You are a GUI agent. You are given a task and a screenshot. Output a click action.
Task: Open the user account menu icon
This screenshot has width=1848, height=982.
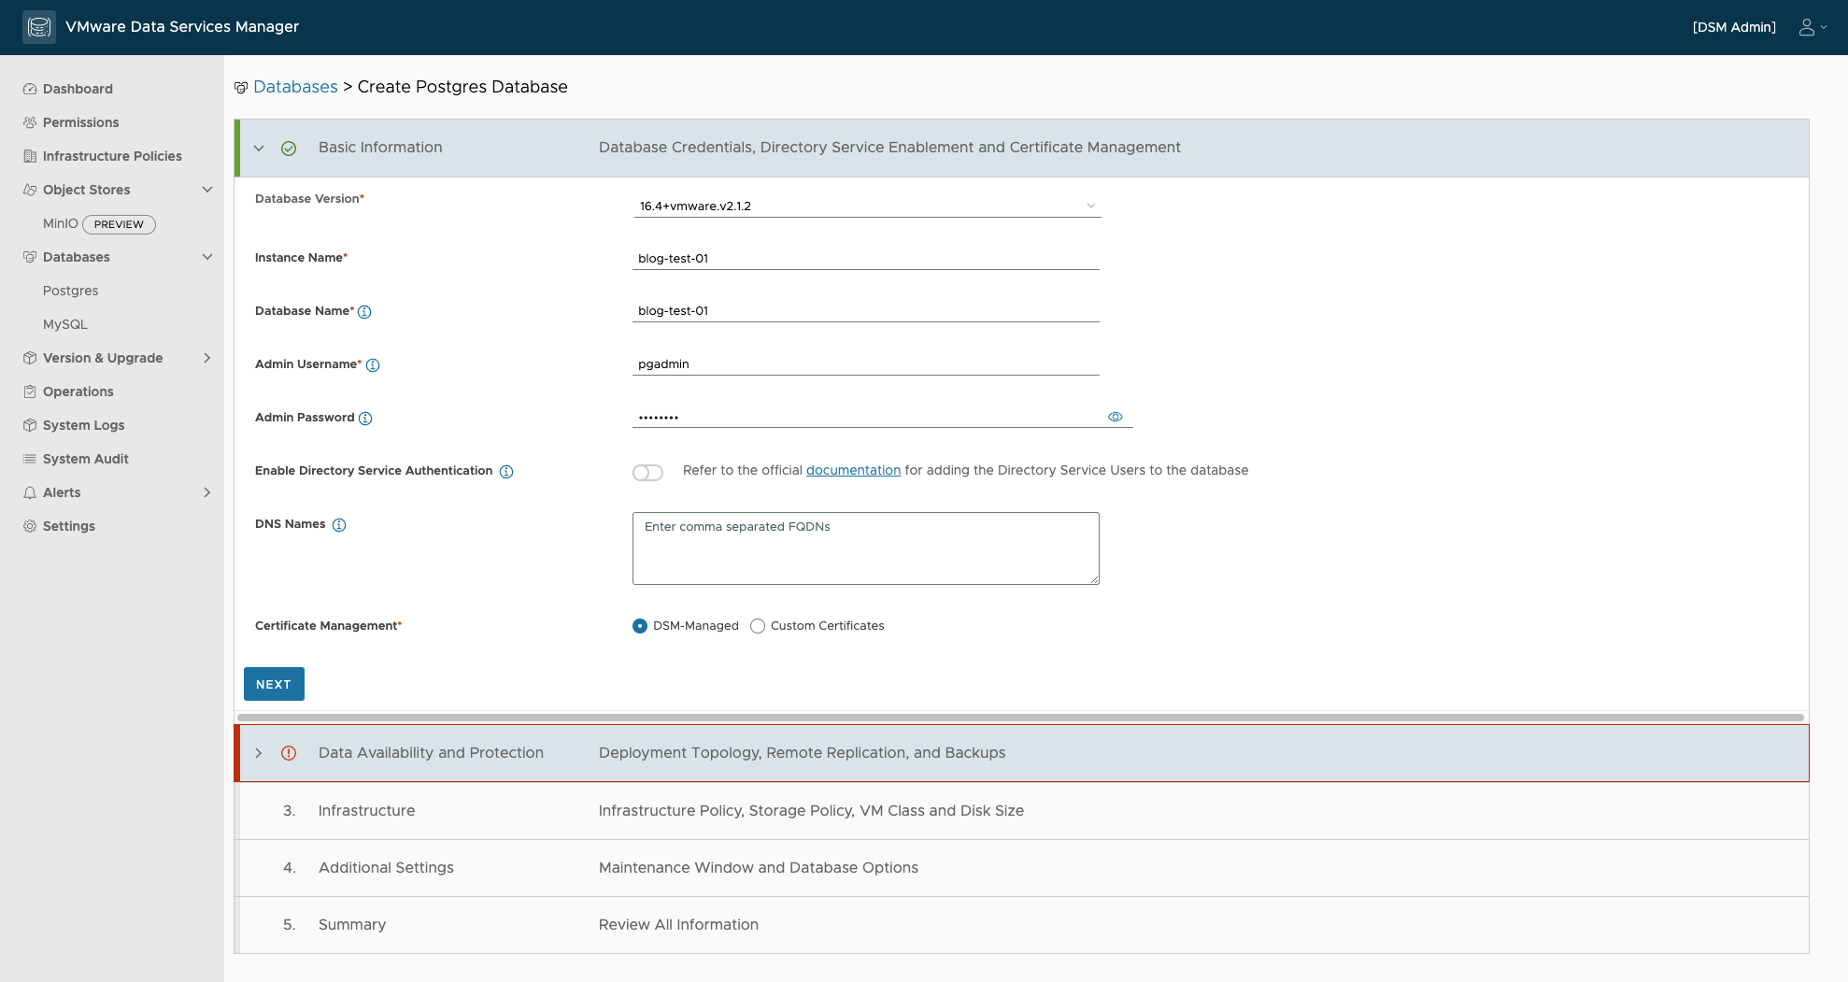[1807, 27]
